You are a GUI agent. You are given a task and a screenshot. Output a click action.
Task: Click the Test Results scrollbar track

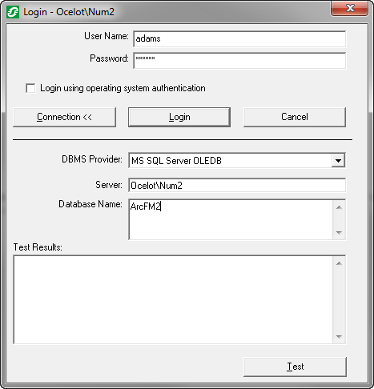pos(339,300)
